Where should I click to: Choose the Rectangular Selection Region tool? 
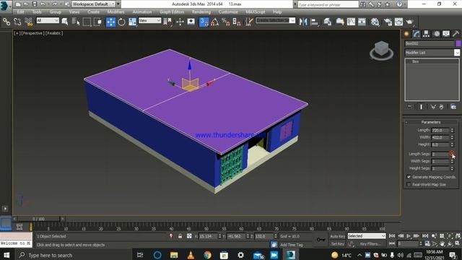click(x=87, y=22)
